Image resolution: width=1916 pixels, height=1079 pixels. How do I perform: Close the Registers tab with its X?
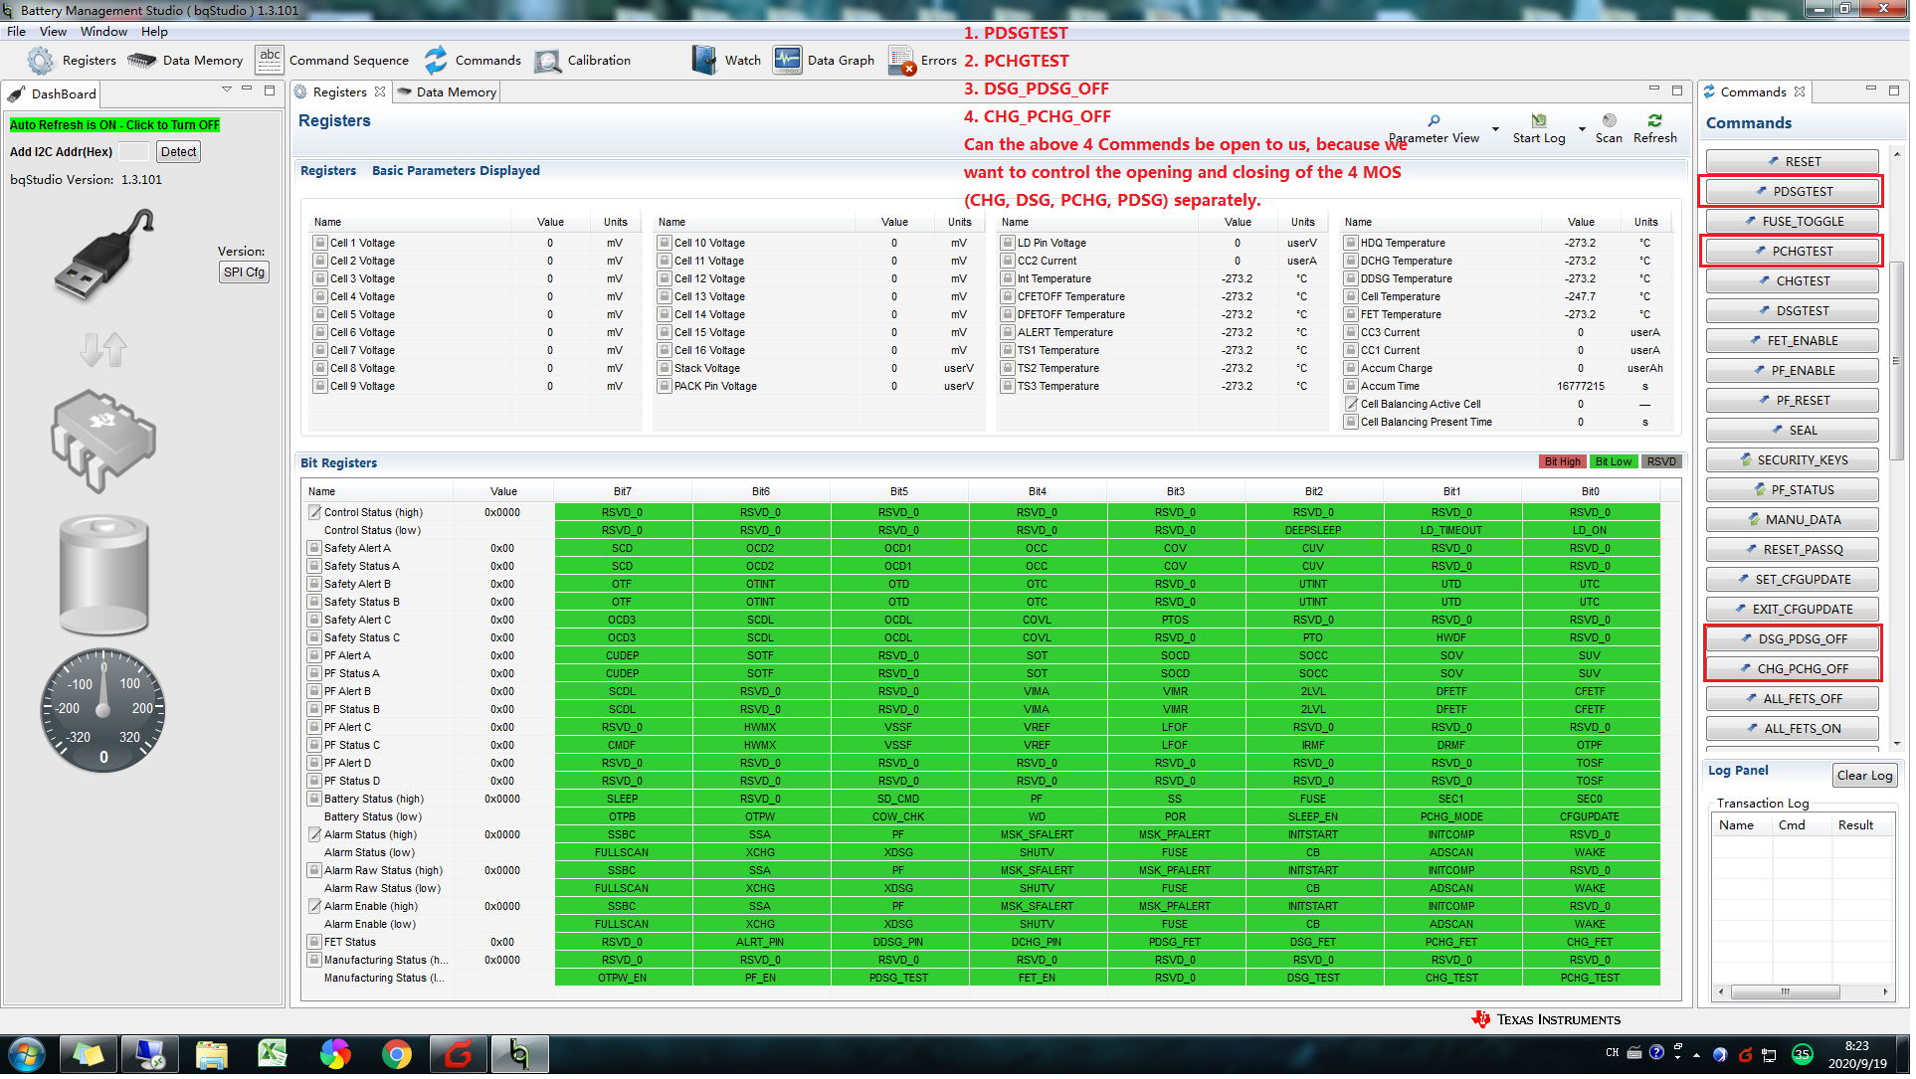pyautogui.click(x=380, y=91)
